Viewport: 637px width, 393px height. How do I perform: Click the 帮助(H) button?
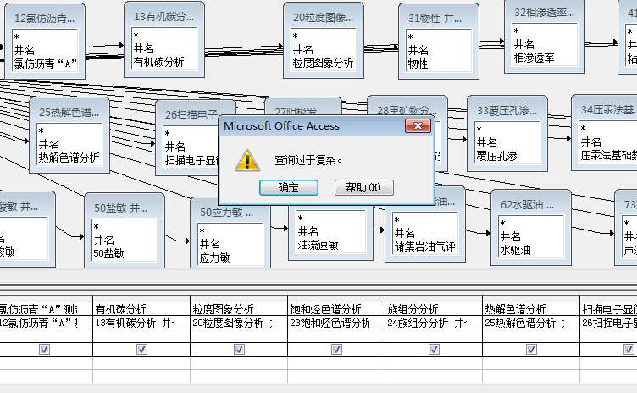(363, 187)
